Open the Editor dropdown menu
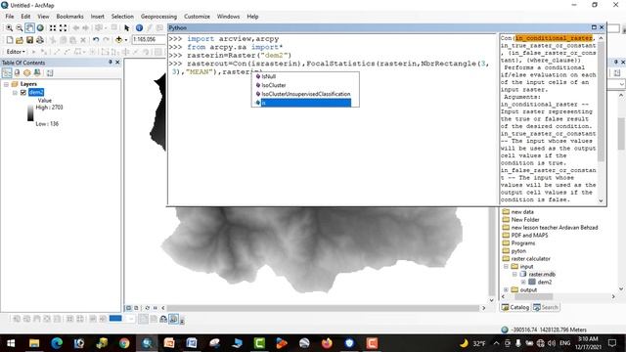This screenshot has width=626, height=352. coord(16,52)
